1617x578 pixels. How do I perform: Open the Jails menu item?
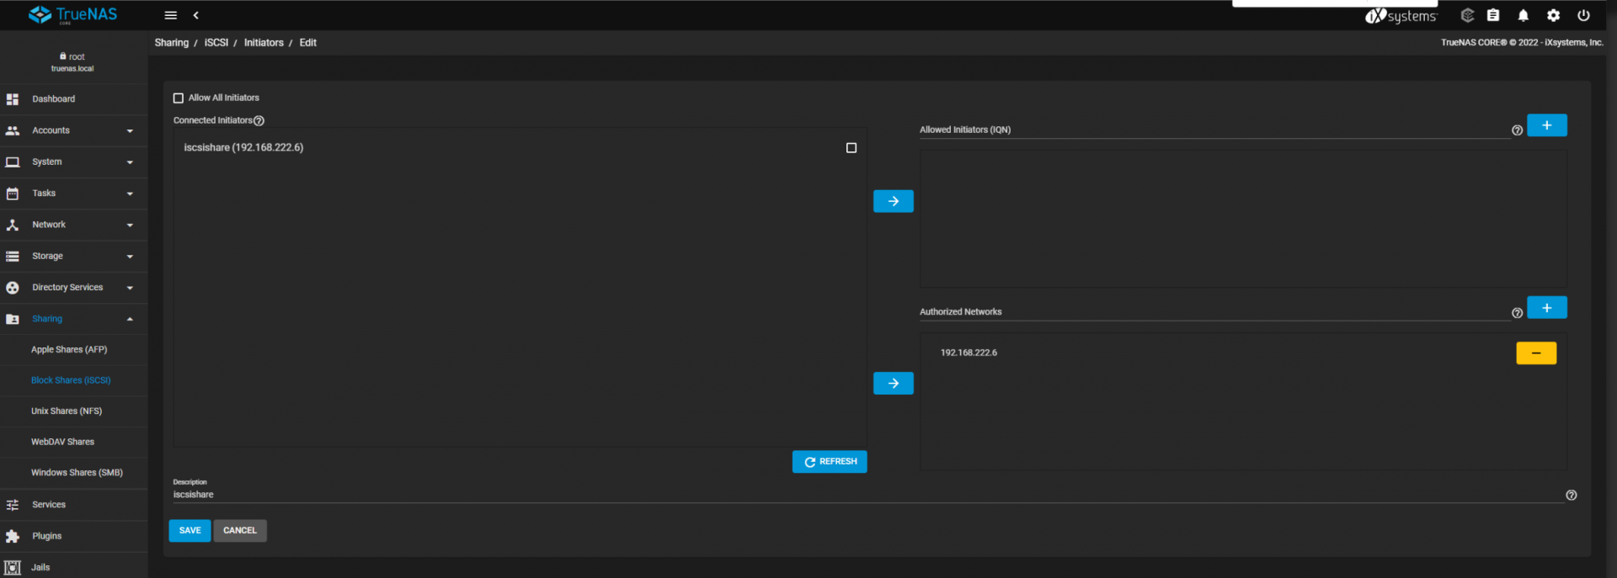click(40, 568)
